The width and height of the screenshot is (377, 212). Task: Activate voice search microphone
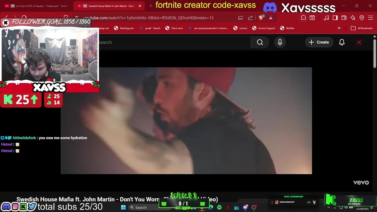tap(280, 42)
